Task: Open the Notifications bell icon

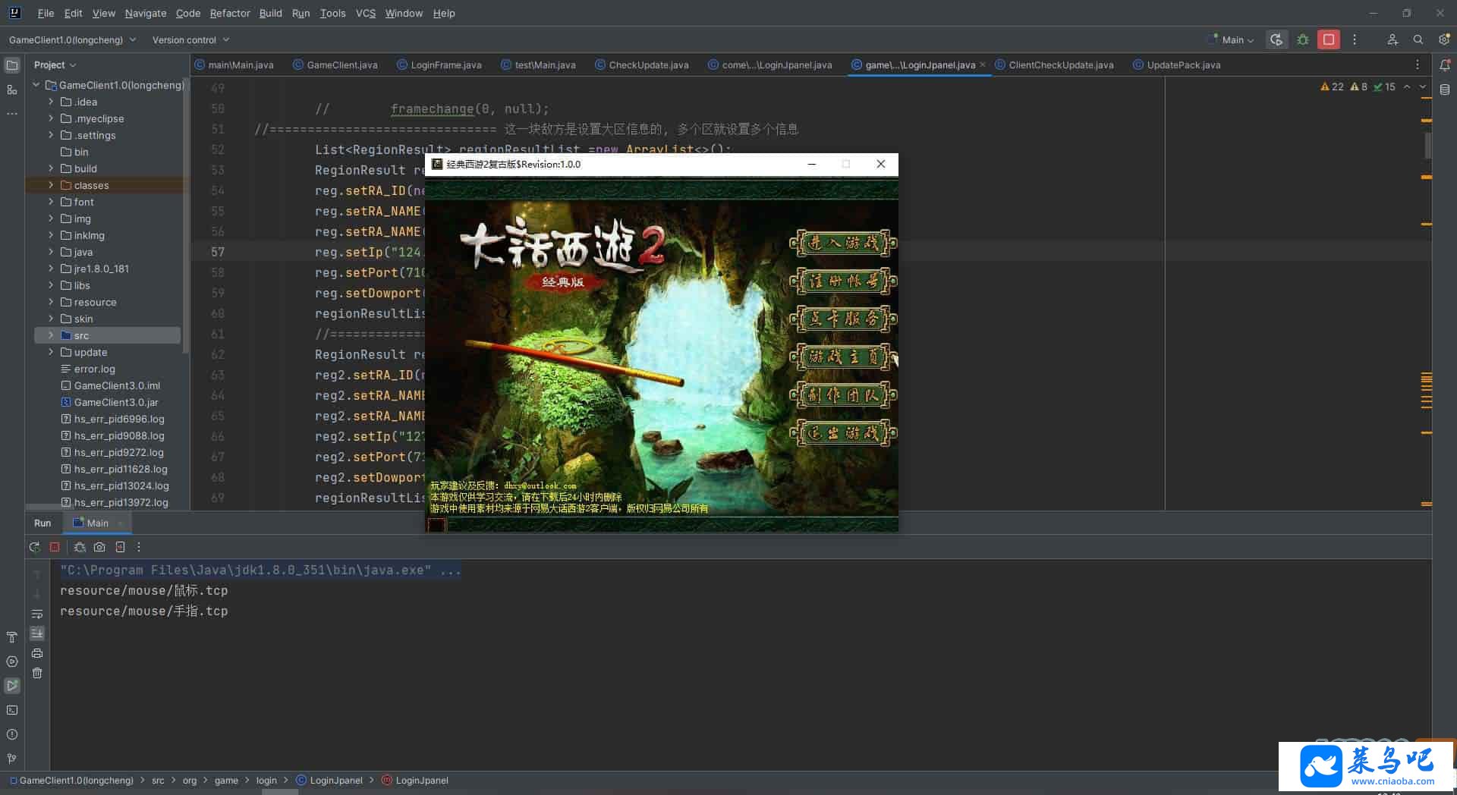Action: click(x=1445, y=65)
